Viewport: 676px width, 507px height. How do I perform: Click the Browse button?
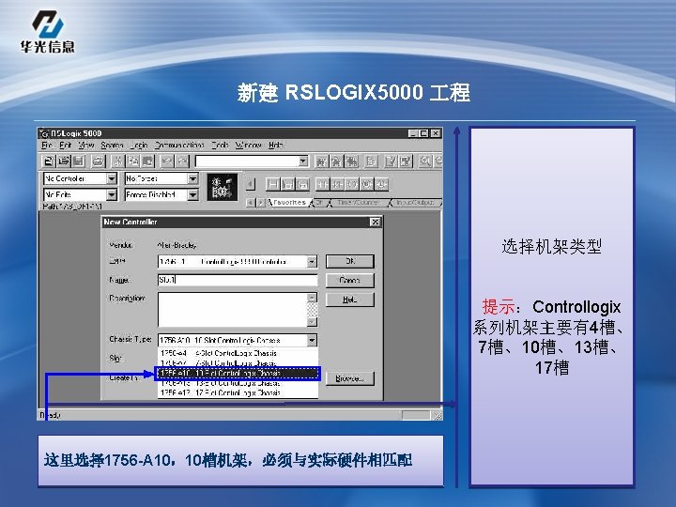tap(349, 378)
